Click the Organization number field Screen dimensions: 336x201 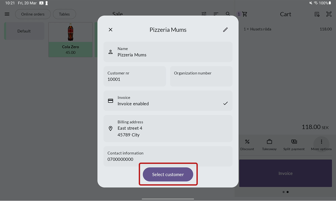point(201,76)
